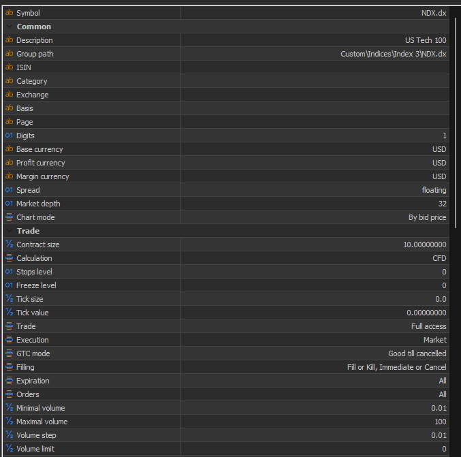Image resolution: width=461 pixels, height=457 pixels.
Task: Click the numeric icon next to Digits
Action: 9,136
